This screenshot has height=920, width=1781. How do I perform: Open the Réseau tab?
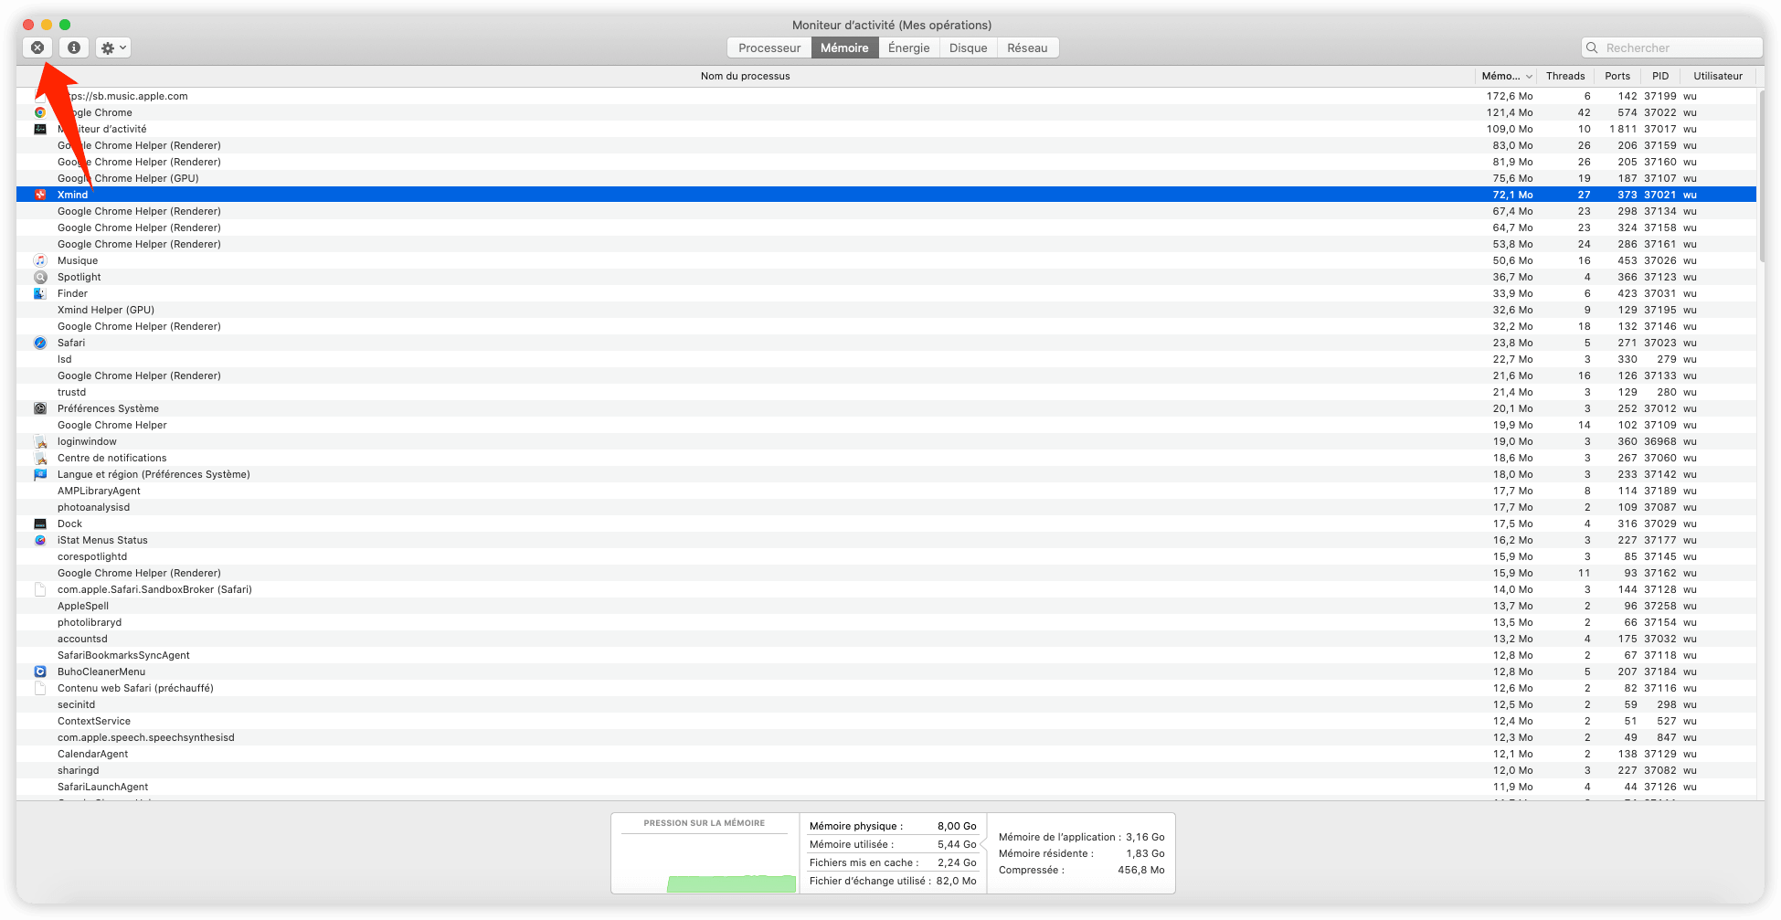(x=1027, y=48)
